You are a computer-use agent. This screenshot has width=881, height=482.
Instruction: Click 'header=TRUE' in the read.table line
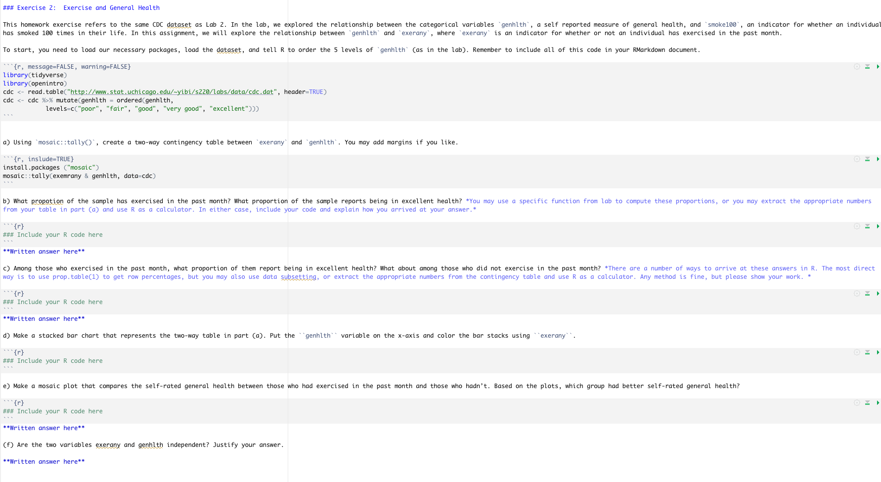[304, 92]
